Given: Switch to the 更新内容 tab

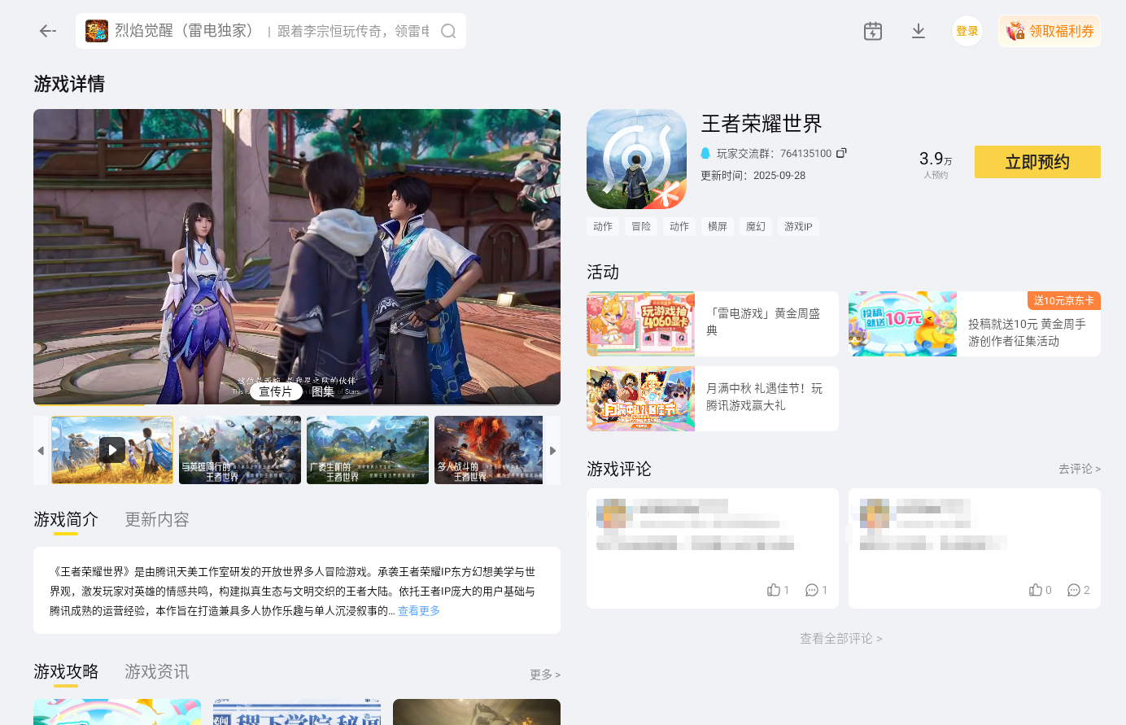Looking at the screenshot, I should [156, 519].
